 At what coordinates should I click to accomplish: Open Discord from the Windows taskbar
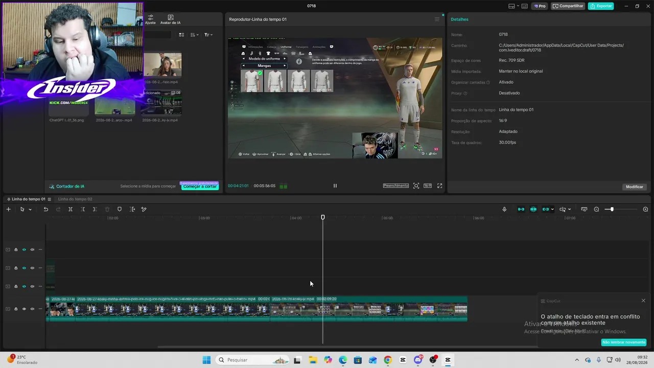pos(418,360)
